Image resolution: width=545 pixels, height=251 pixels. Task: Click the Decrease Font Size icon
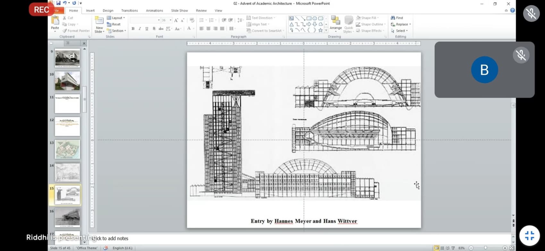[183, 20]
